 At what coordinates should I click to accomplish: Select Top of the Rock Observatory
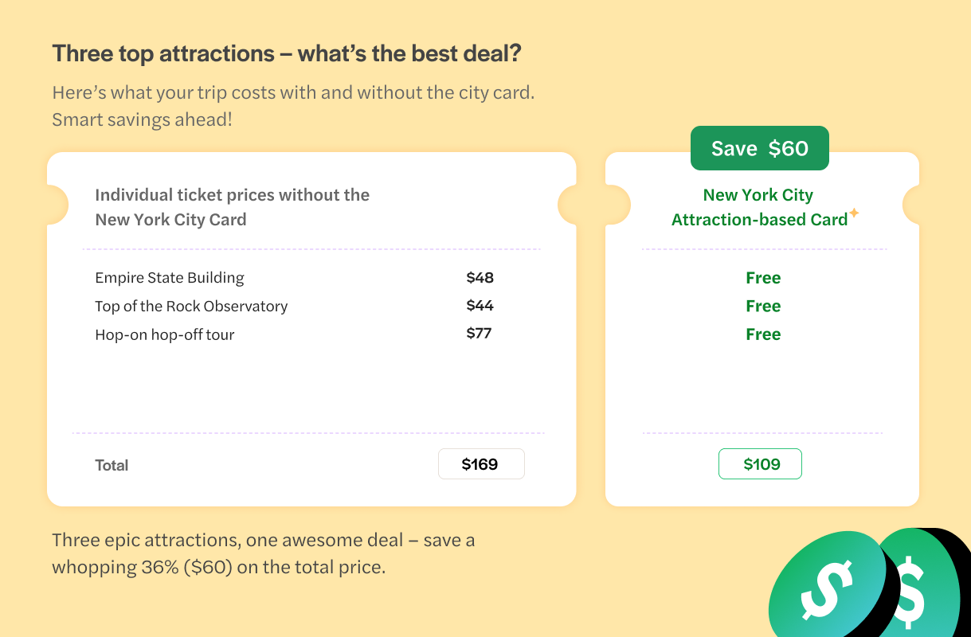point(191,306)
